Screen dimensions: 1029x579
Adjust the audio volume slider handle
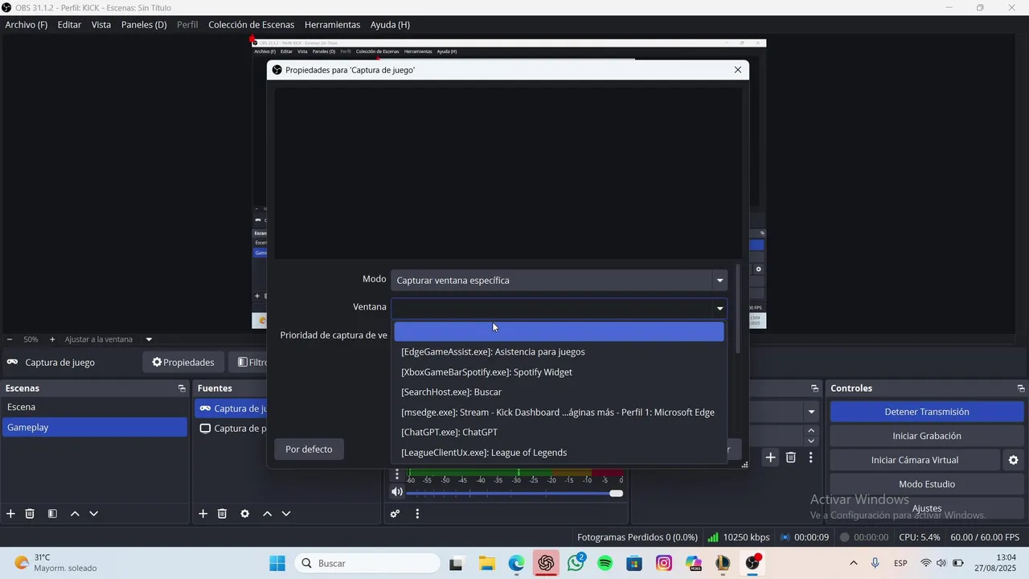[617, 493]
